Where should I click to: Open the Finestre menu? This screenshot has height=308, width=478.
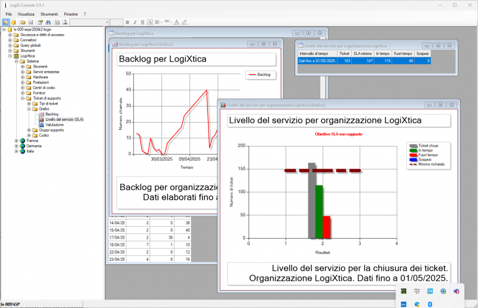71,14
